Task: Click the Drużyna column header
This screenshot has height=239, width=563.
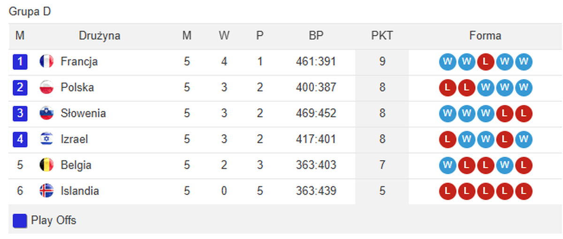Action: [x=99, y=36]
